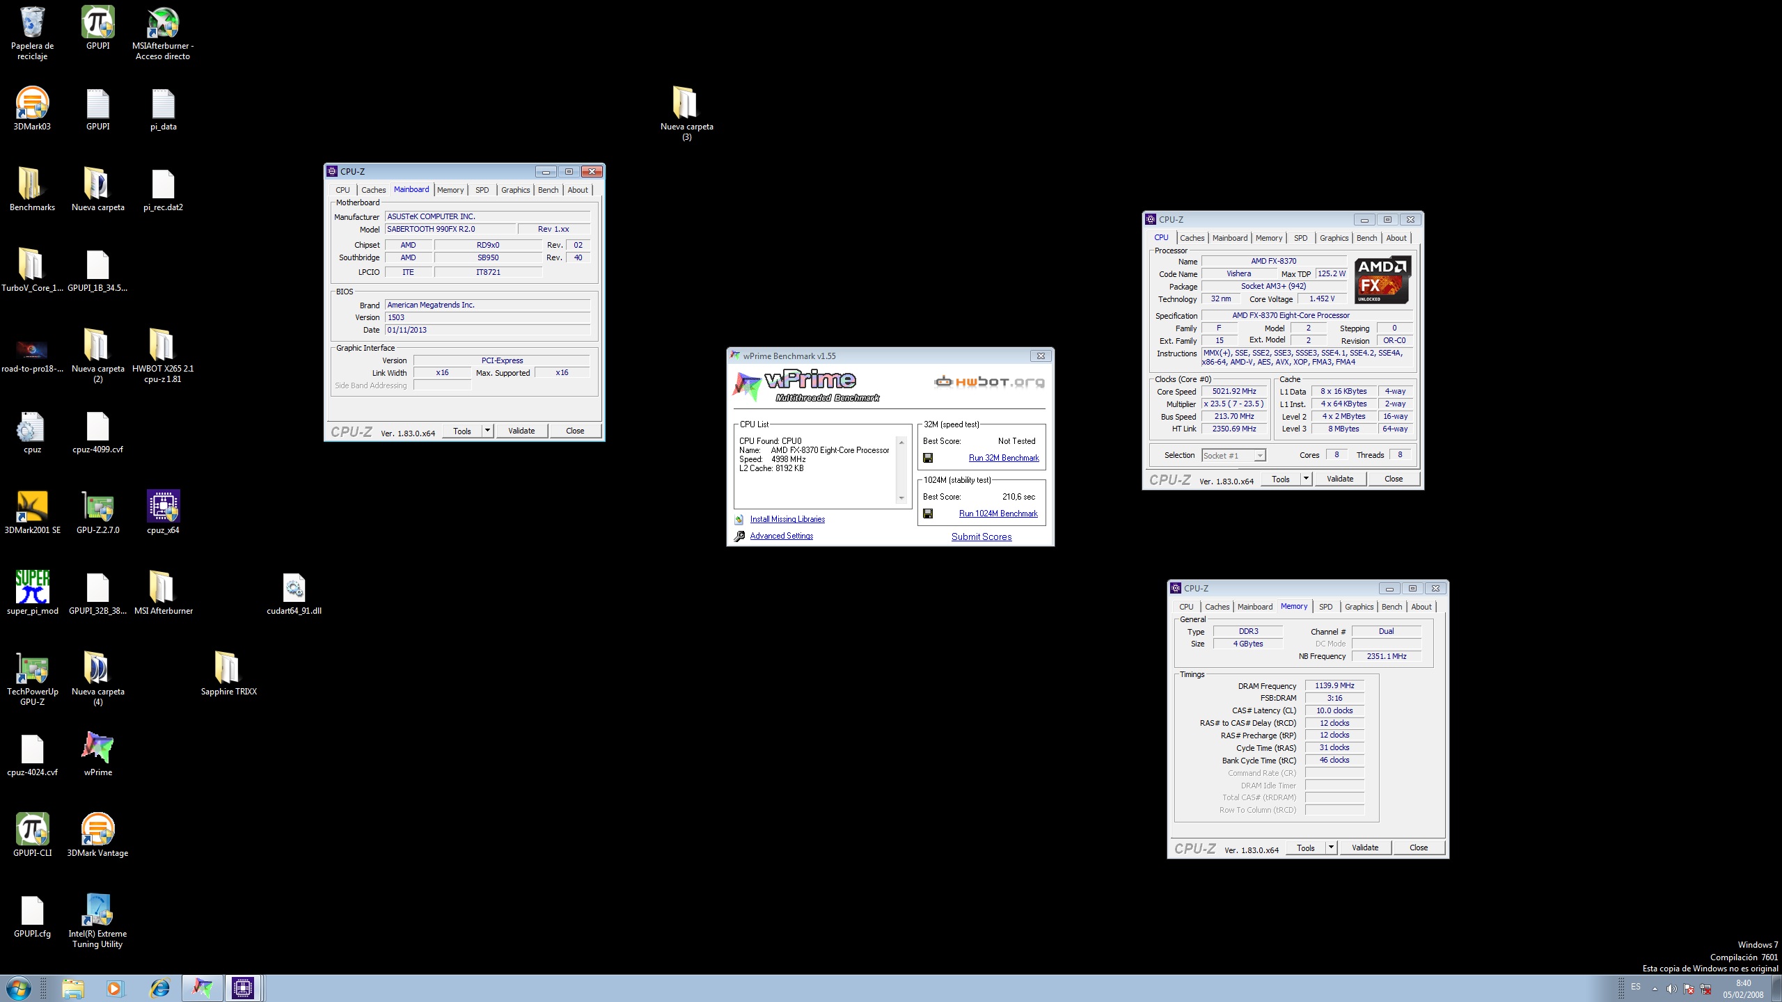
Task: Open Bench tab in CPU tab CPU-Z window
Action: point(1367,238)
